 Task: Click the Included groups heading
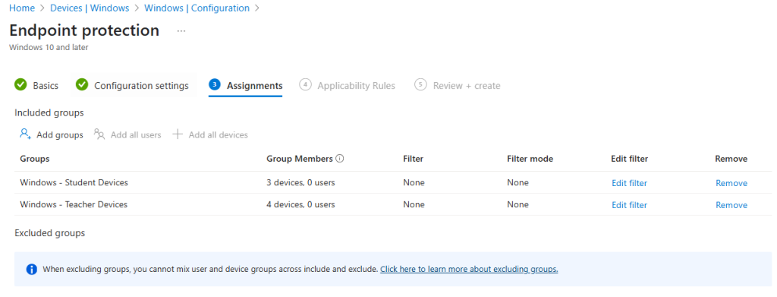[x=49, y=112]
